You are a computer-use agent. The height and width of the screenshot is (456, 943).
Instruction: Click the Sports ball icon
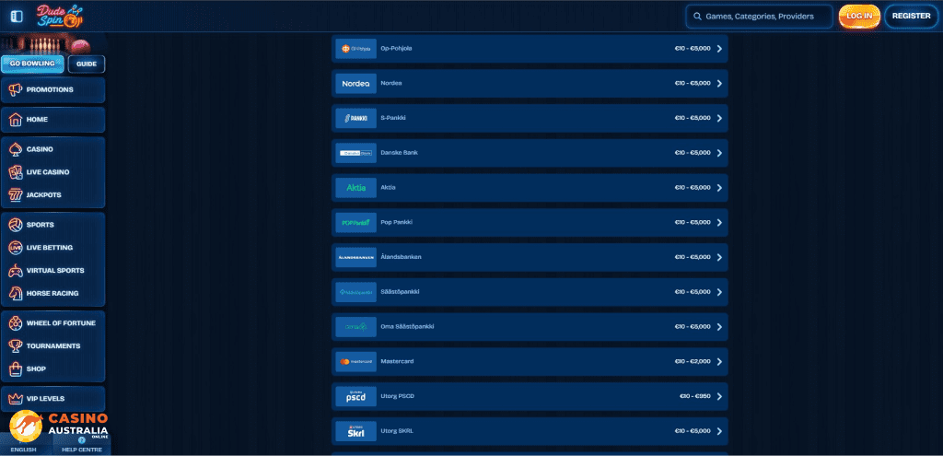(16, 225)
